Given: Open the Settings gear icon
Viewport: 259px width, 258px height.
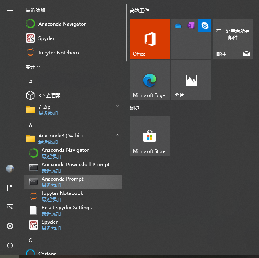Looking at the screenshot, I should (x=10, y=226).
